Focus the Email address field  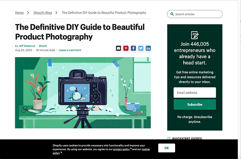click(x=195, y=93)
